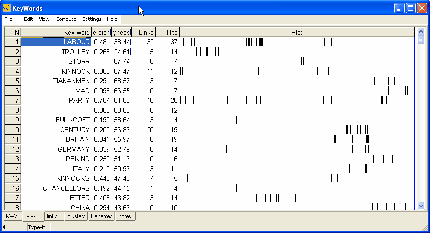Click the scroll down arrow button
The image size is (430, 233).
tap(421, 206)
